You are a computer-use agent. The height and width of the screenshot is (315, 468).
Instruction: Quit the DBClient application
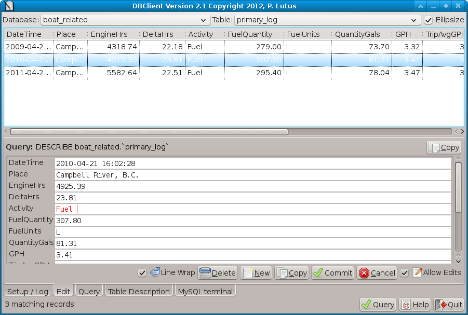449,305
